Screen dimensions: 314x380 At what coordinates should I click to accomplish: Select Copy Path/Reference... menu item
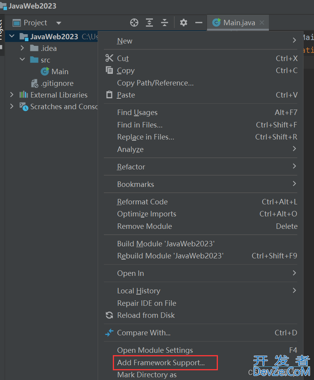point(200,83)
